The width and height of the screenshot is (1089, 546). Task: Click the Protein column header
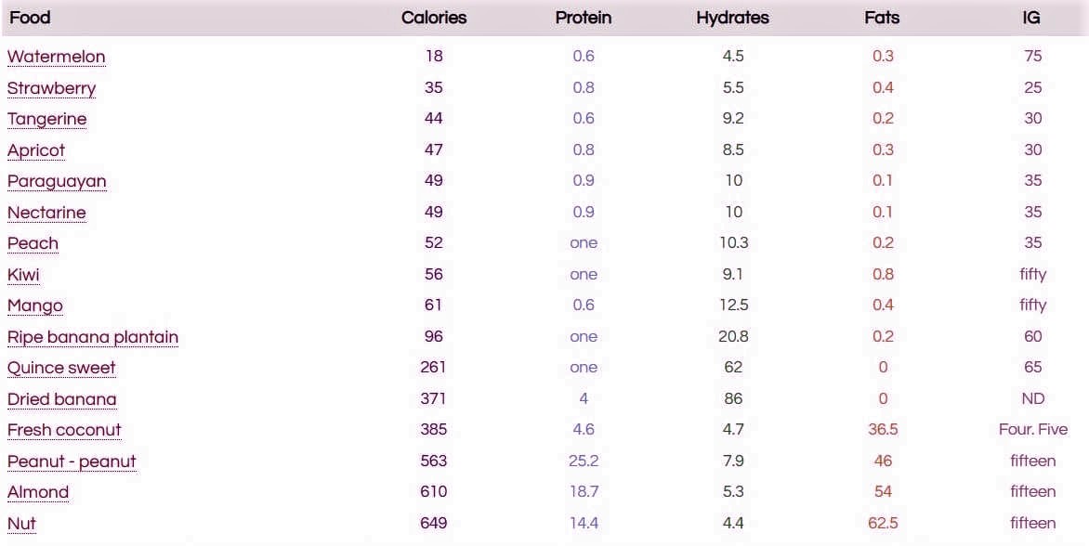(584, 18)
